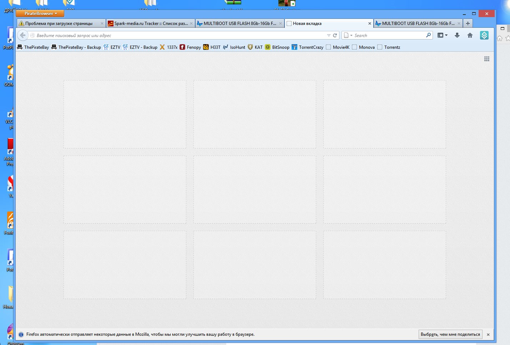Select the top-left empty tile thumbnail
510x345 pixels.
point(125,114)
